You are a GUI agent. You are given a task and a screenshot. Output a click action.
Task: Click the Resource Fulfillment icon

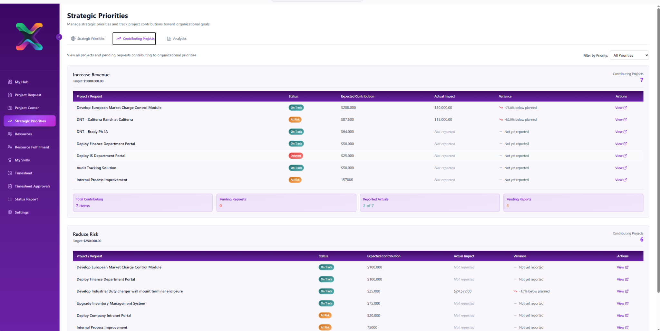click(x=10, y=147)
